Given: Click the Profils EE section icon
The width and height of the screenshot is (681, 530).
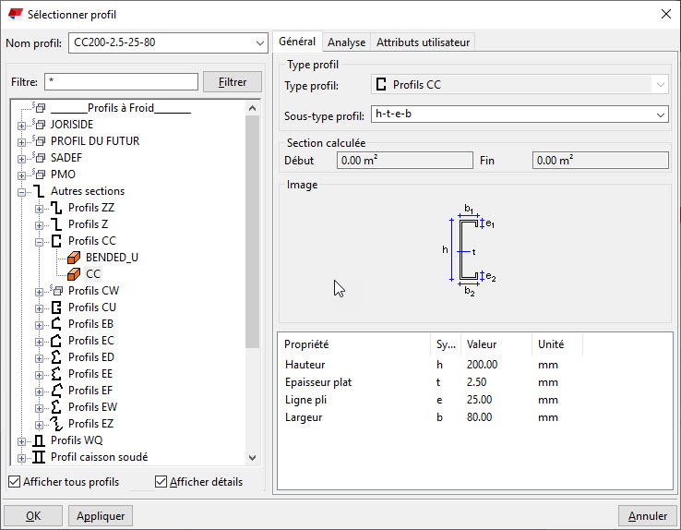Looking at the screenshot, I should pos(56,374).
